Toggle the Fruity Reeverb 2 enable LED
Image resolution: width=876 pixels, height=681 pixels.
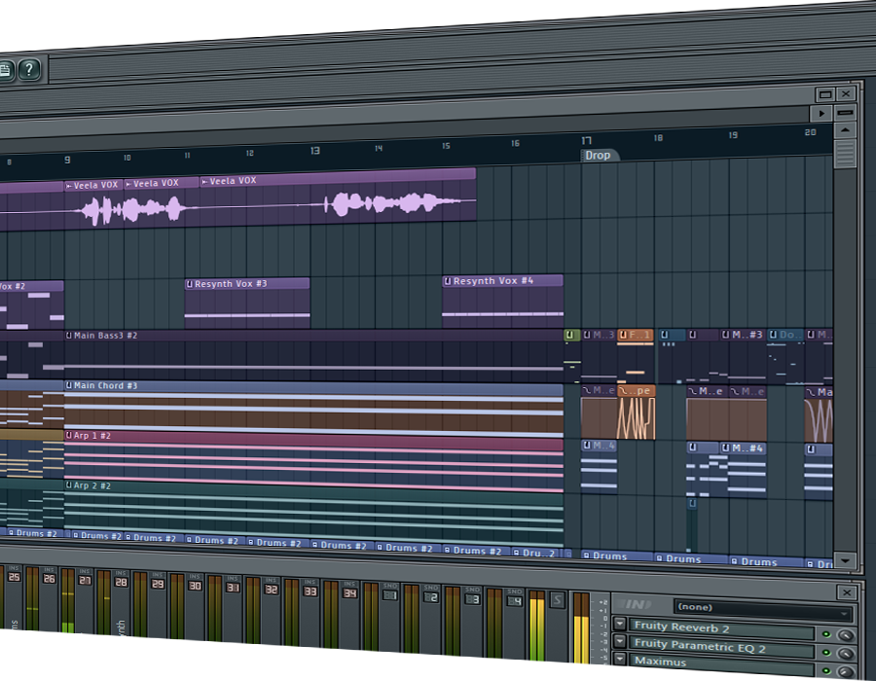pyautogui.click(x=826, y=633)
